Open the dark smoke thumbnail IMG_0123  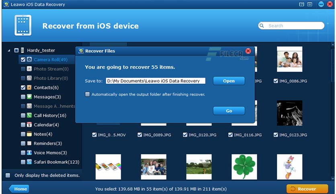[289, 113]
